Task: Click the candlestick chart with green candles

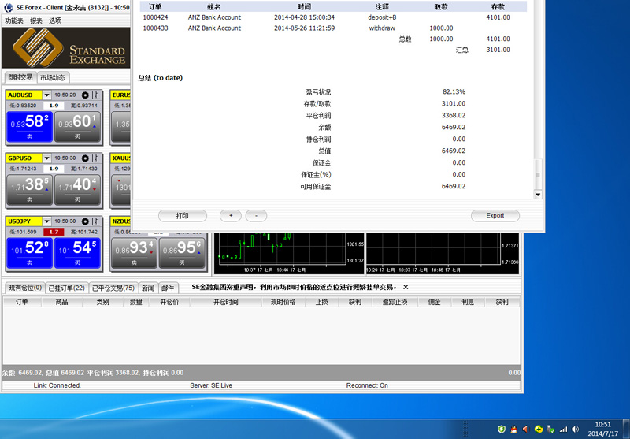Action: point(289,253)
